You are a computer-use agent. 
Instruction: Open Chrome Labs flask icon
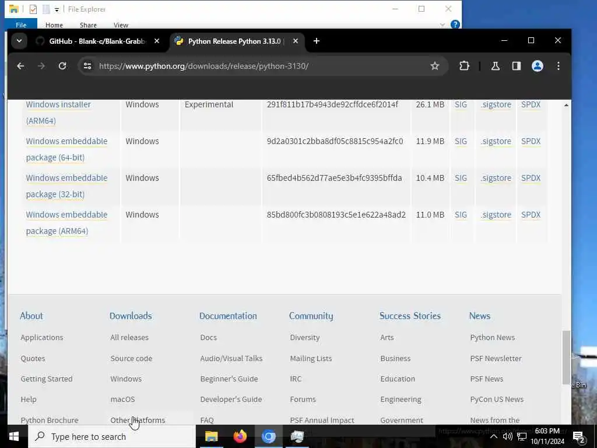pyautogui.click(x=495, y=66)
